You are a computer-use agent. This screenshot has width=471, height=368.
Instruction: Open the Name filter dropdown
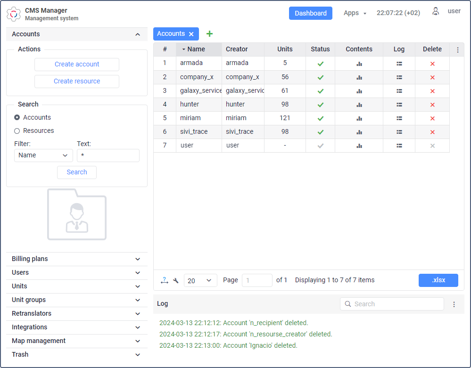[x=43, y=155]
